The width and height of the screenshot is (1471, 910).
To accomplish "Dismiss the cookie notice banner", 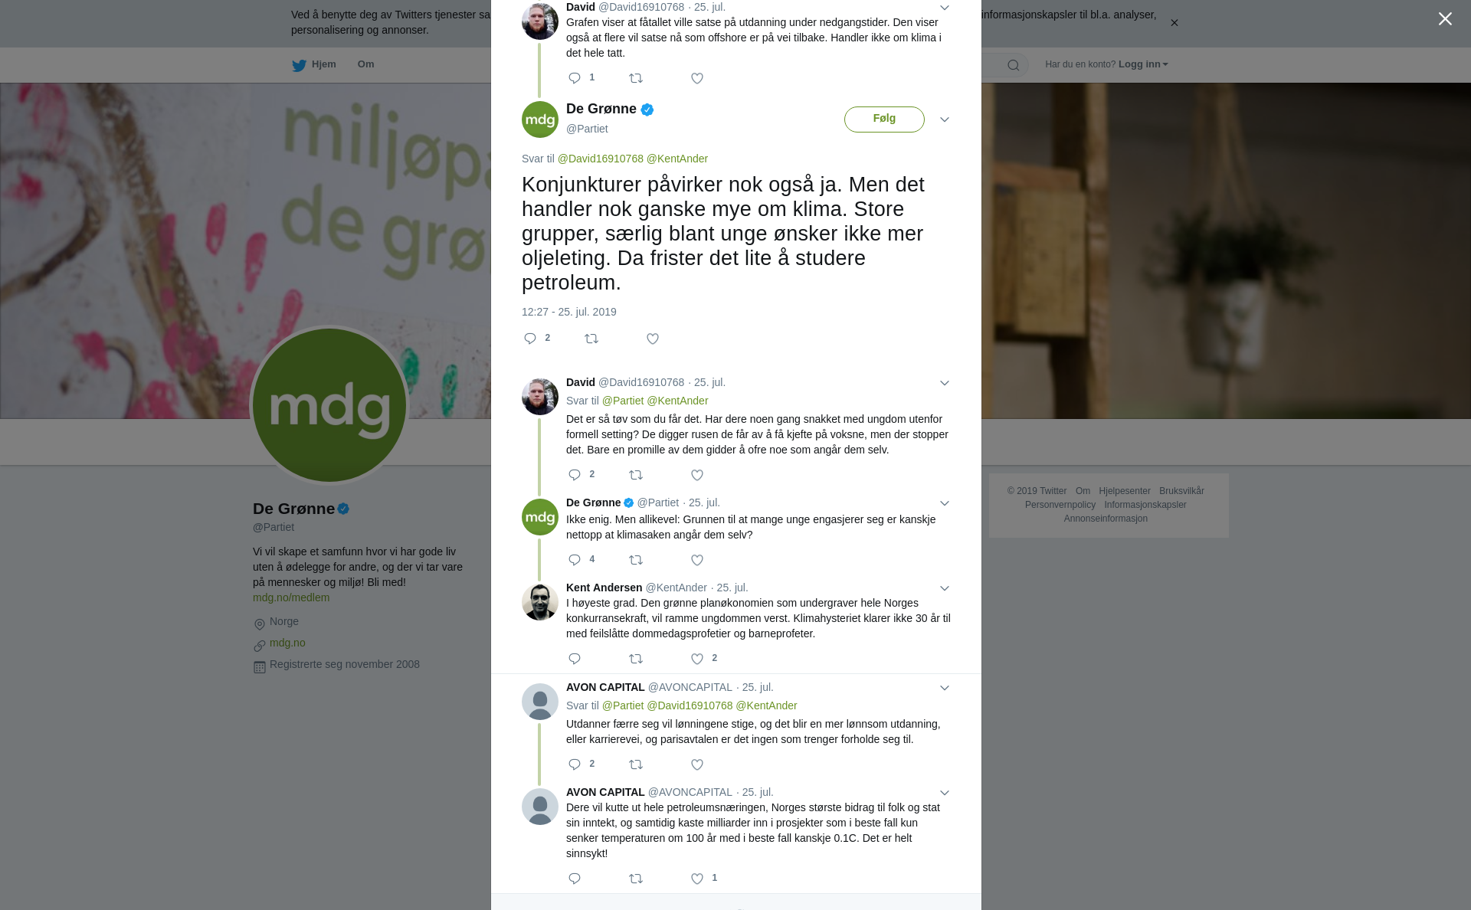I will coord(1174,23).
